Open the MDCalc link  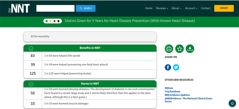click(169, 88)
